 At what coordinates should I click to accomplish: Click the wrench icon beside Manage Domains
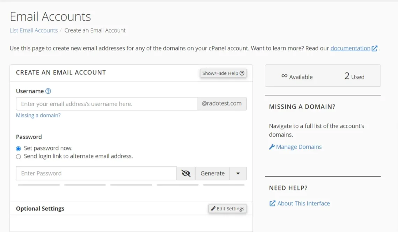coord(272,147)
